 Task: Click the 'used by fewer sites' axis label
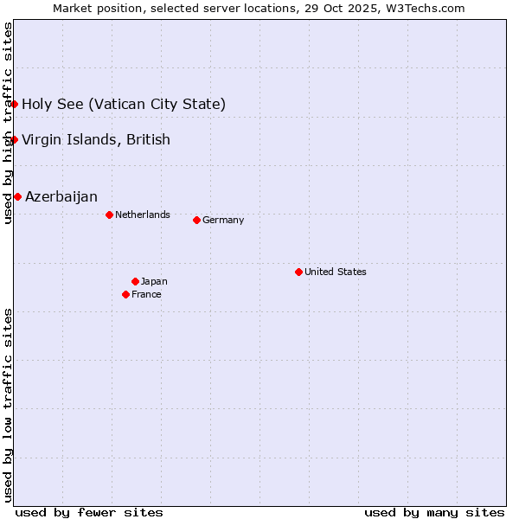coord(89,512)
